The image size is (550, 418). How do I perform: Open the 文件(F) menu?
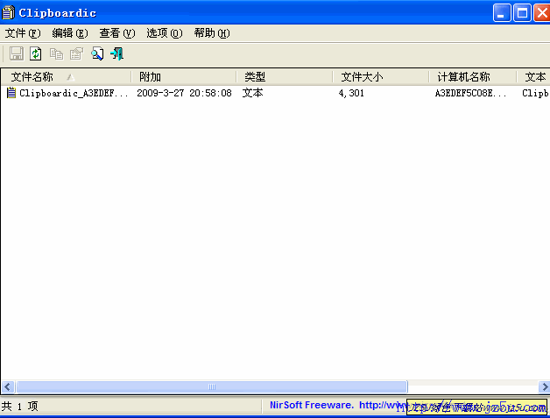point(23,33)
